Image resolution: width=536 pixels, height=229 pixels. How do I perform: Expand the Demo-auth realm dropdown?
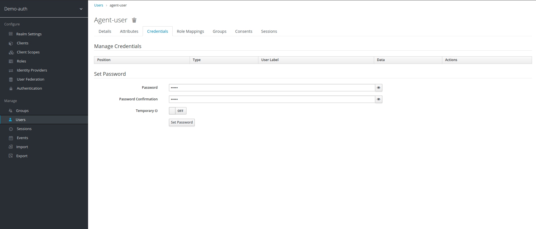pos(81,9)
